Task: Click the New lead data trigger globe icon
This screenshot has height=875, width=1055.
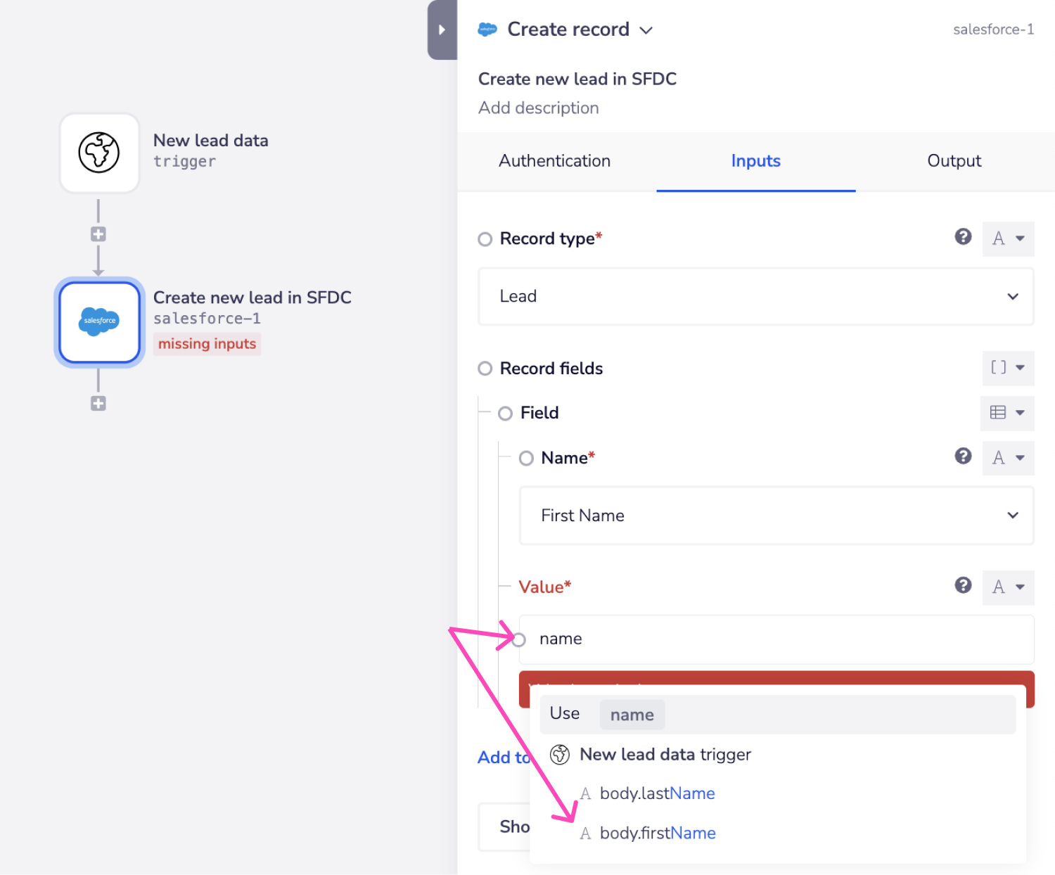Action: click(99, 153)
